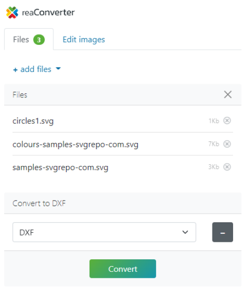Click the add files link
The width and height of the screenshot is (244, 288).
[x=36, y=69]
